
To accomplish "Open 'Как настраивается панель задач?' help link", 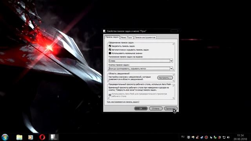I will tap(123, 102).
